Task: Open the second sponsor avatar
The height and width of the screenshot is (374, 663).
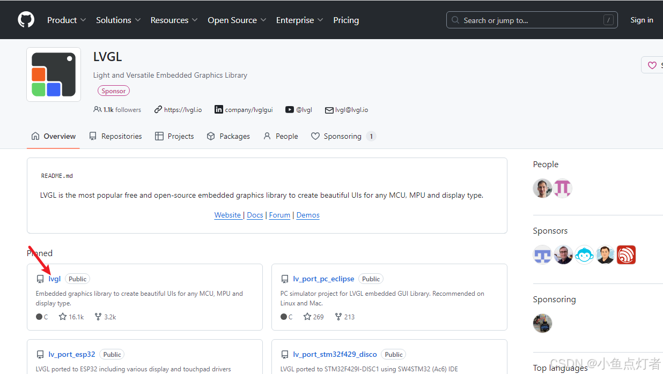Action: pos(563,255)
